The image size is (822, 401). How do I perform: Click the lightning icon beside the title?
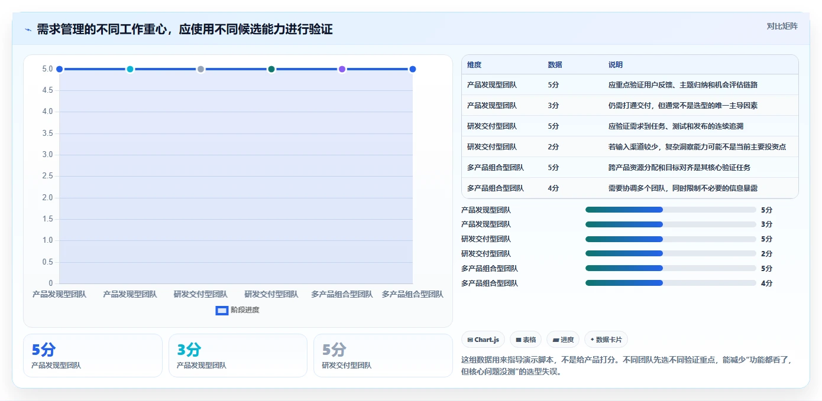click(28, 30)
